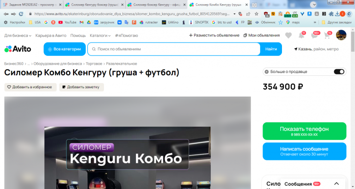Expand the 'Каталоги' dropdown
The height and width of the screenshot is (189, 355).
click(100, 36)
